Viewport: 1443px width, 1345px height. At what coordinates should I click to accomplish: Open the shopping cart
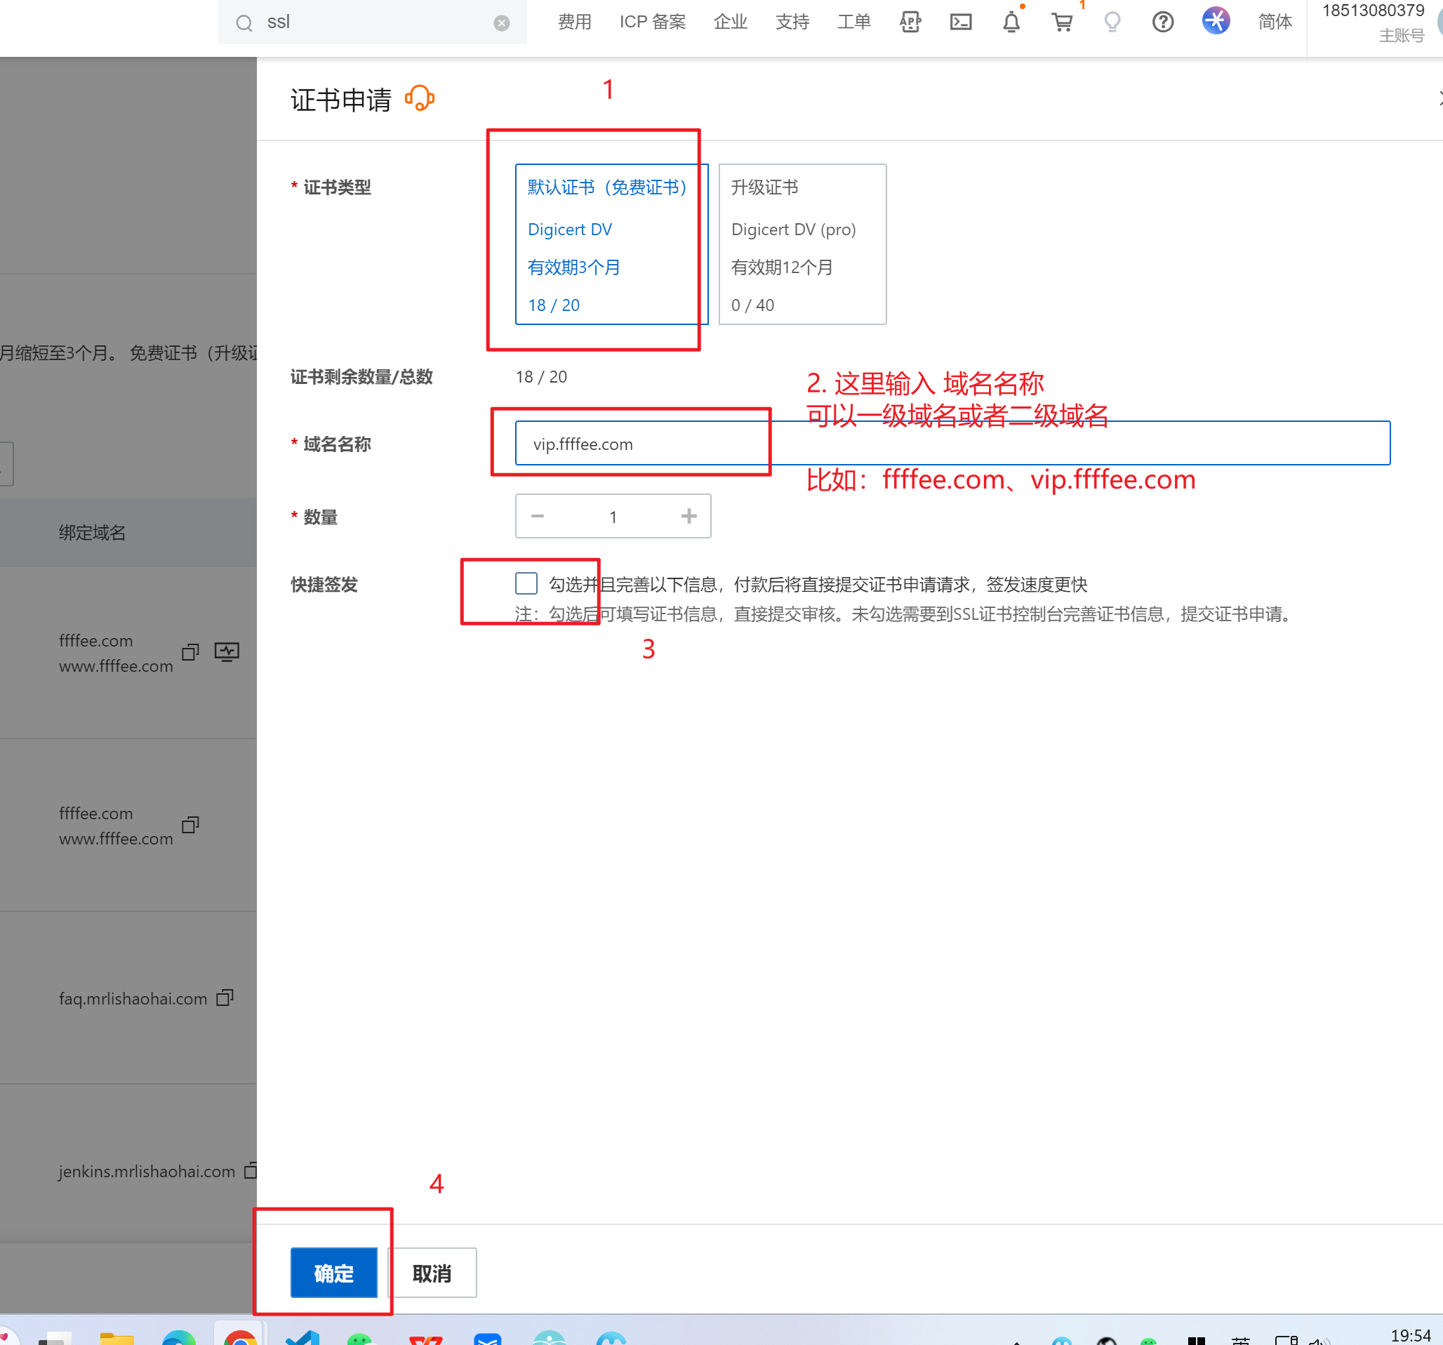[1063, 22]
